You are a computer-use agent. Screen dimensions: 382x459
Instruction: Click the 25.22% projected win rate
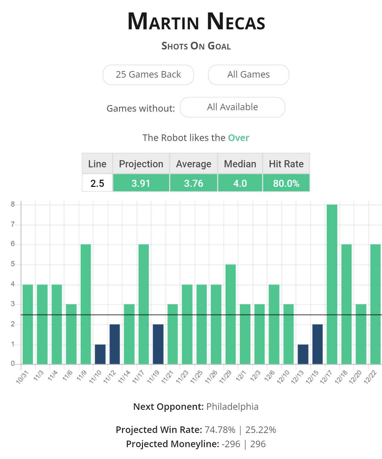261,430
